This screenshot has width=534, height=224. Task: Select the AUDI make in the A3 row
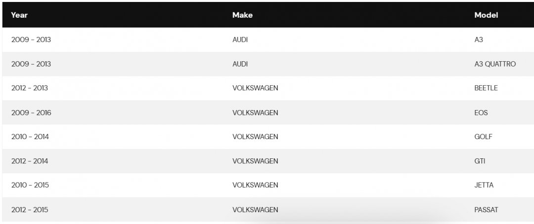pos(240,40)
